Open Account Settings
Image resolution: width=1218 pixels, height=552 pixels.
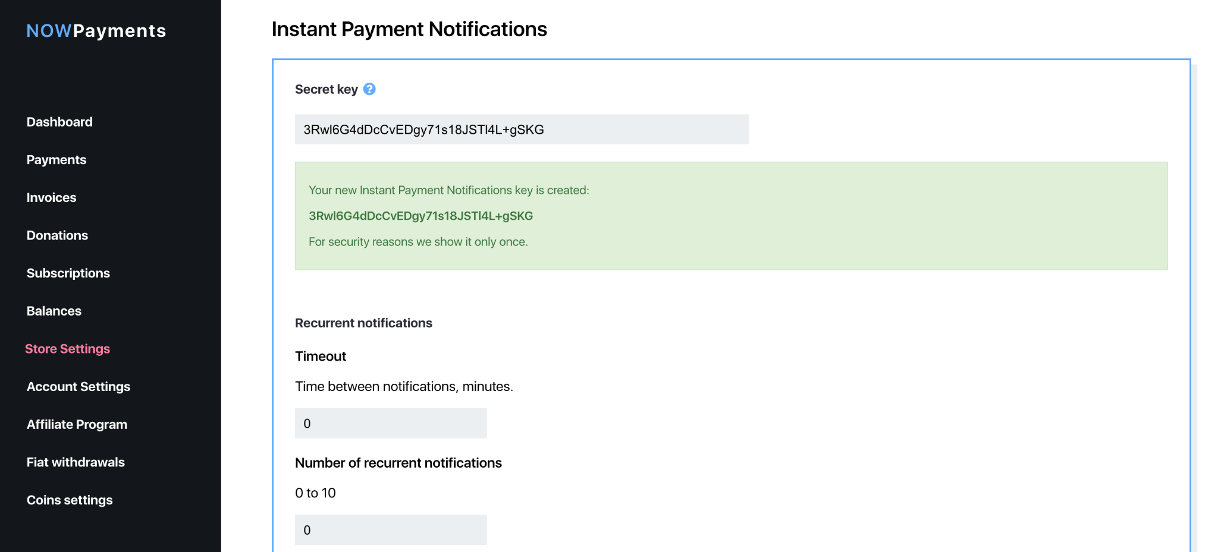point(79,387)
